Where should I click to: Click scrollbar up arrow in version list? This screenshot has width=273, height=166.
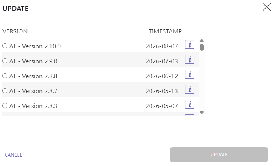202,40
